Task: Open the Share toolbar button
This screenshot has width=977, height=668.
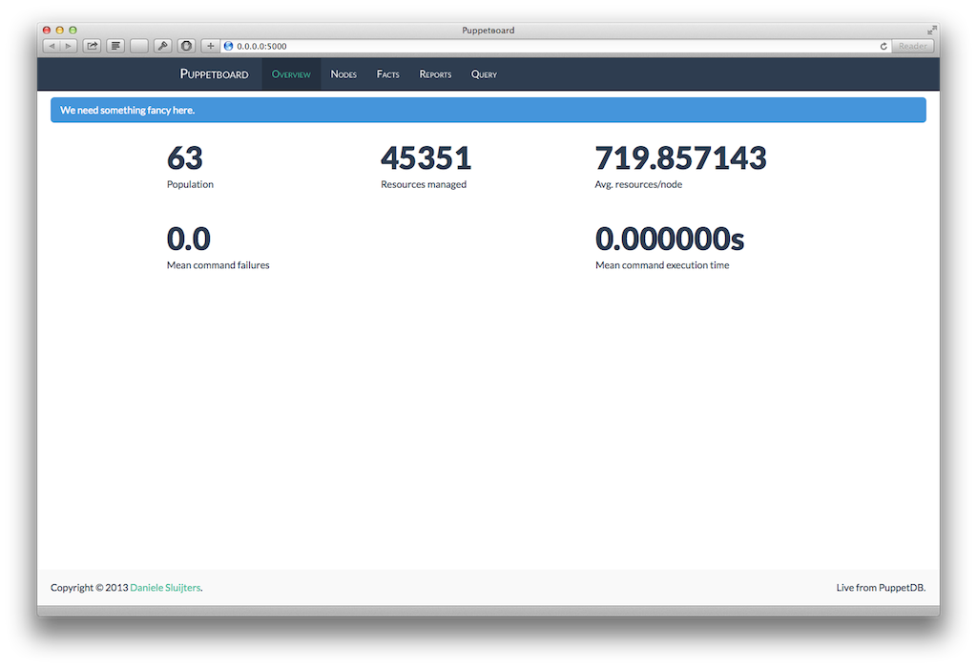Action: click(x=93, y=46)
